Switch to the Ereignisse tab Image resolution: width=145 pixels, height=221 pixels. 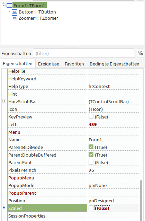48,64
